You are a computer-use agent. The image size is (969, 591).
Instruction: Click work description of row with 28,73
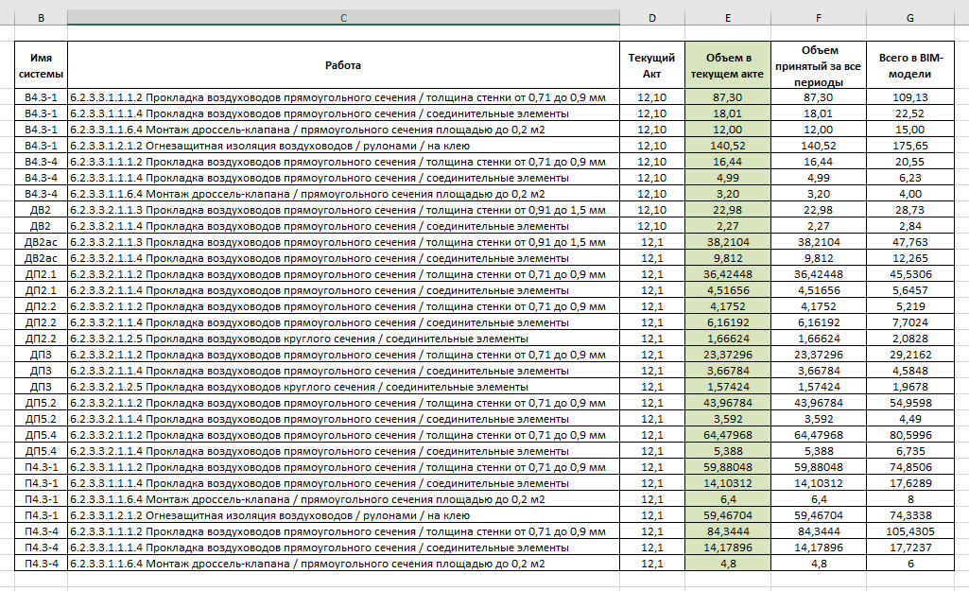(x=343, y=210)
